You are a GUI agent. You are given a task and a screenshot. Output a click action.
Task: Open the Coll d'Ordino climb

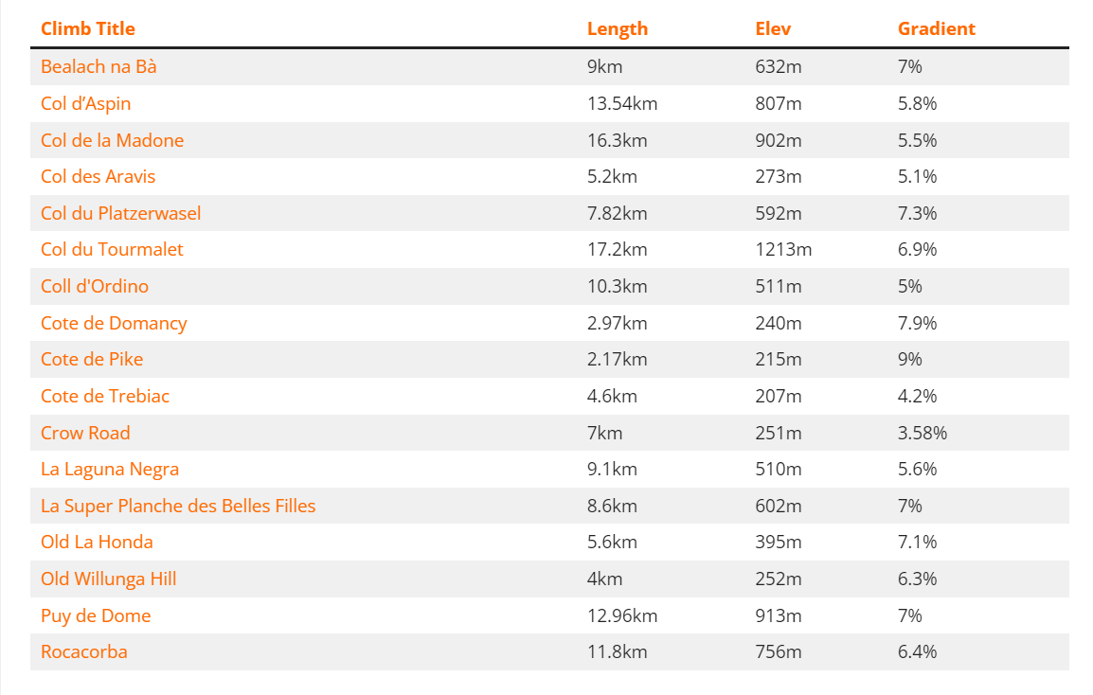[x=95, y=286]
